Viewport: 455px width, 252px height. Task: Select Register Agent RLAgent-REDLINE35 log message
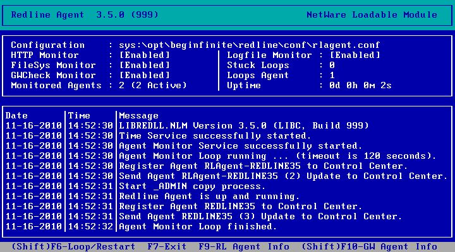coord(264,166)
